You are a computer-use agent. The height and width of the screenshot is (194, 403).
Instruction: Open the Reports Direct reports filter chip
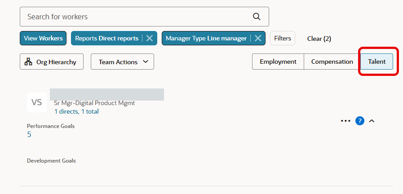[x=106, y=38]
